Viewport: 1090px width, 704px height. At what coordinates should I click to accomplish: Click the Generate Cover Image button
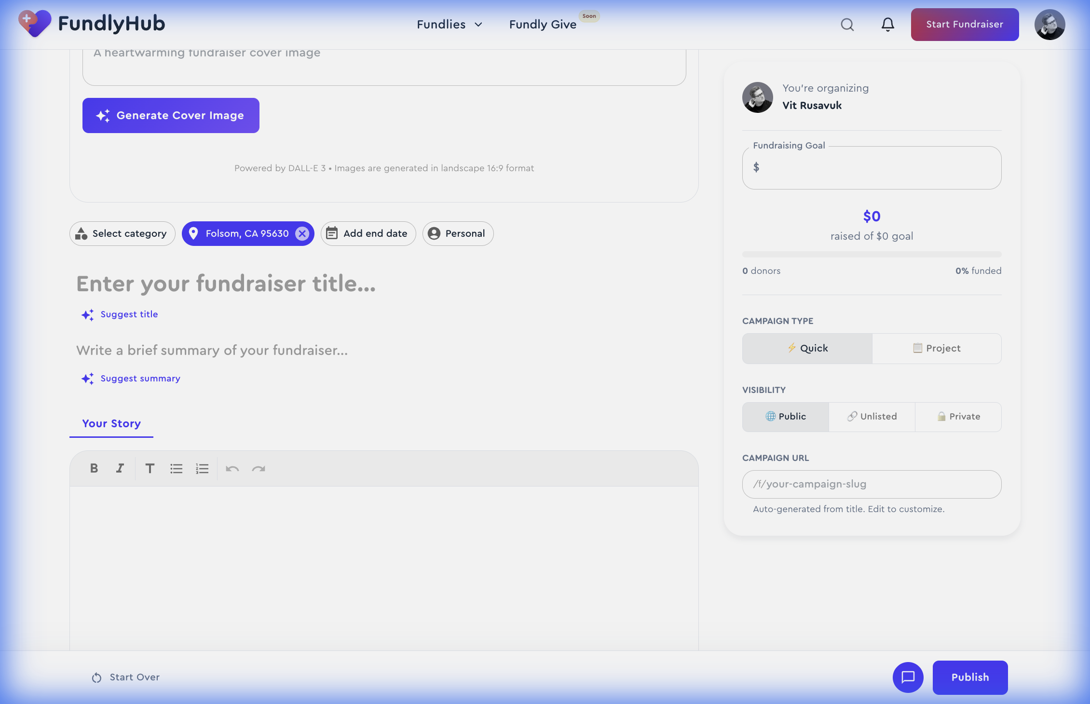171,115
